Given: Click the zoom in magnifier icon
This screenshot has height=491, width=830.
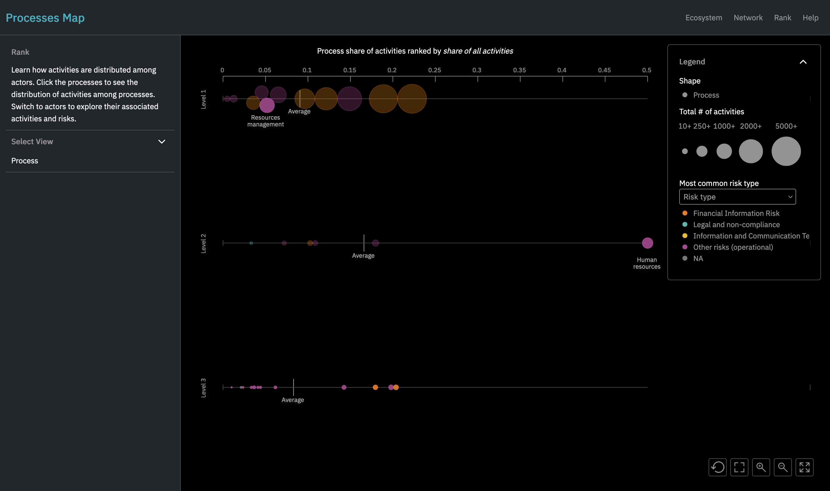Looking at the screenshot, I should pyautogui.click(x=761, y=467).
